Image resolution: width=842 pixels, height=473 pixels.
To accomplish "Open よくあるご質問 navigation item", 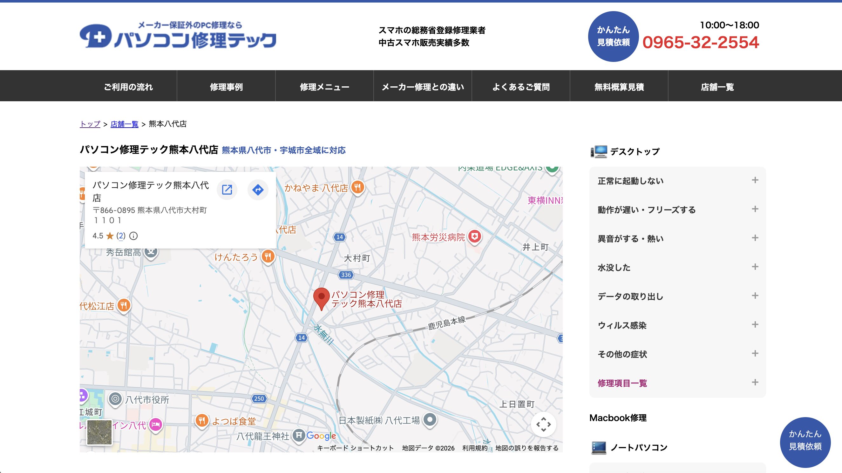I will 521,87.
